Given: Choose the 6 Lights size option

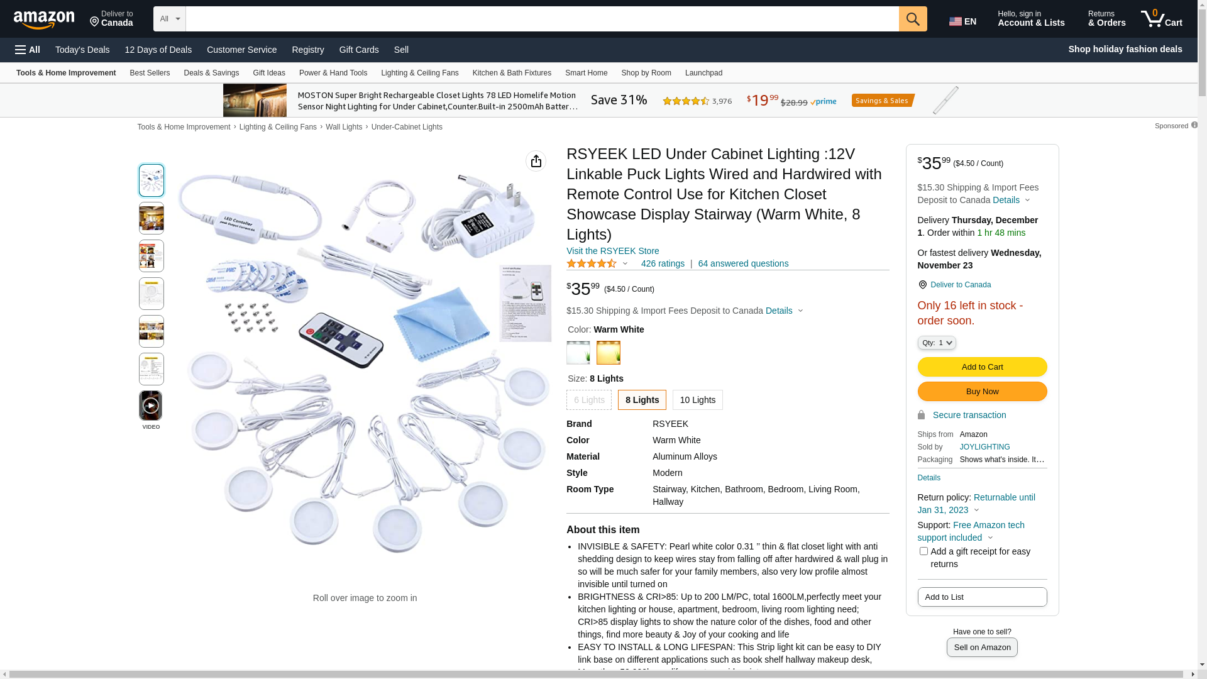Looking at the screenshot, I should (x=588, y=400).
